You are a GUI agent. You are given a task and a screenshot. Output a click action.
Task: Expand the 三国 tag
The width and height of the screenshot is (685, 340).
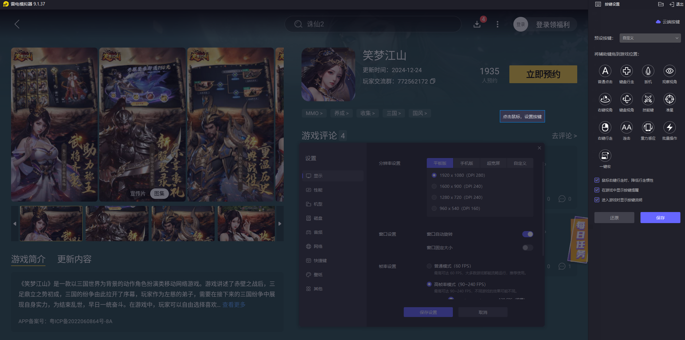coord(394,113)
